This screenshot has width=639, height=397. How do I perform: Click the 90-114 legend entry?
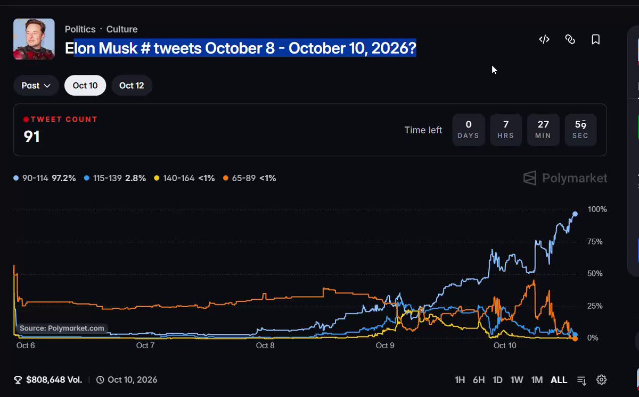click(45, 178)
